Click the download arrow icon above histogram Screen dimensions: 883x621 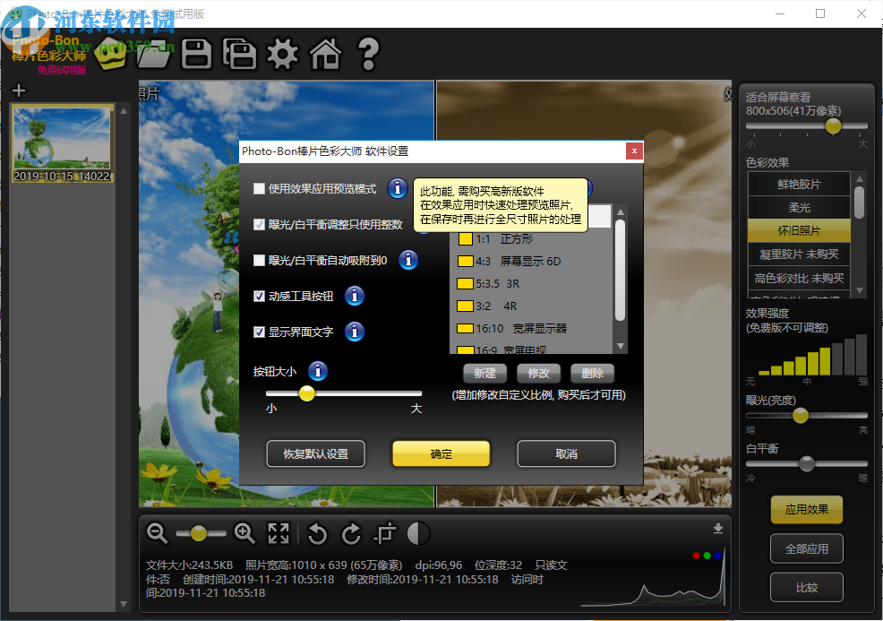[718, 528]
